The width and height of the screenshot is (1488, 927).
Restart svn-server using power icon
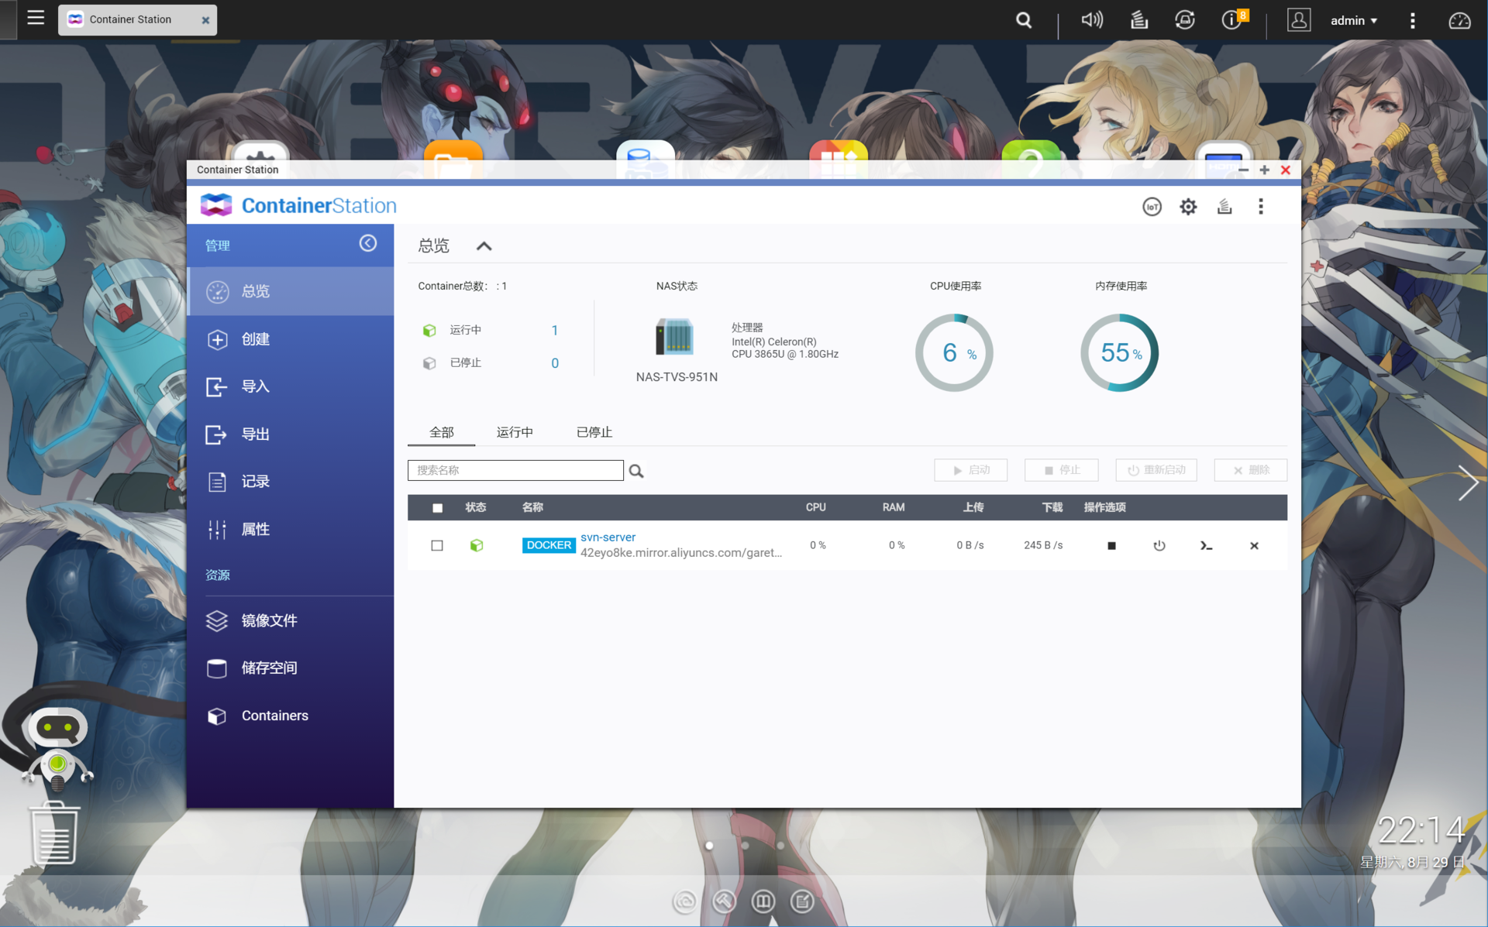[1159, 546]
